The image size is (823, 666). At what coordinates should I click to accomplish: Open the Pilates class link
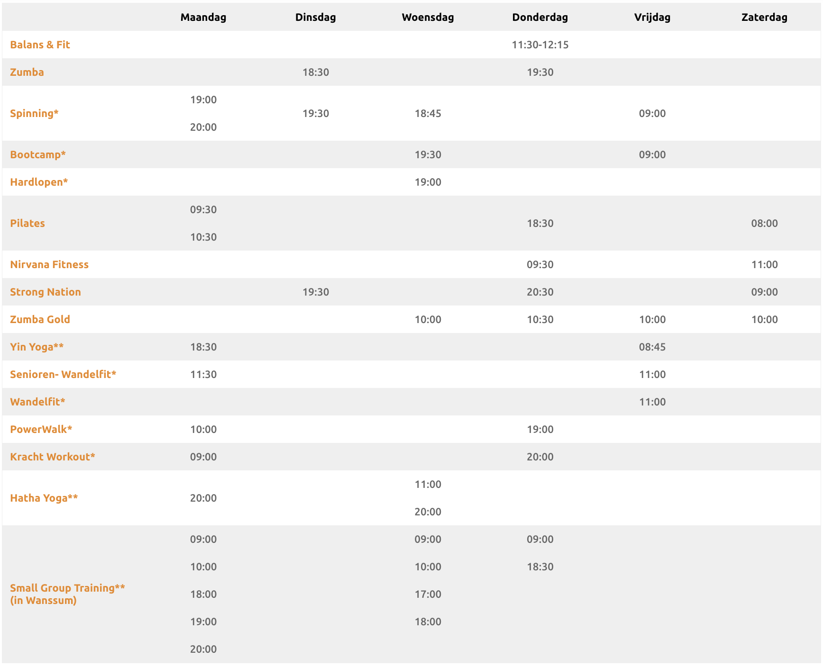tap(27, 224)
